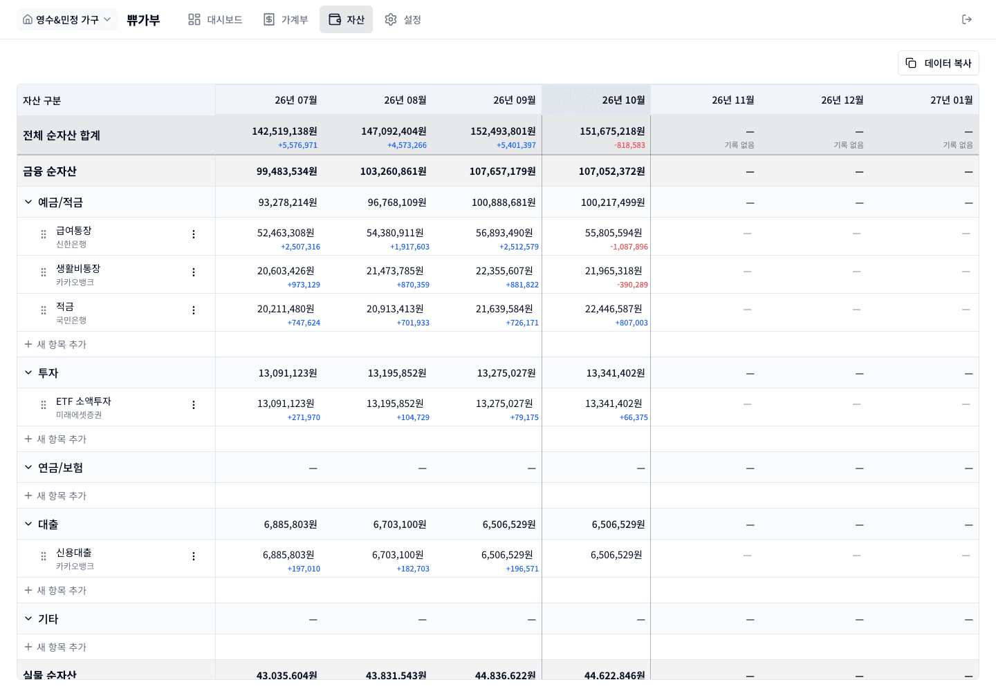The height and width of the screenshot is (691, 996).
Task: Open more options for 신용대출 row
Action: [x=194, y=556]
